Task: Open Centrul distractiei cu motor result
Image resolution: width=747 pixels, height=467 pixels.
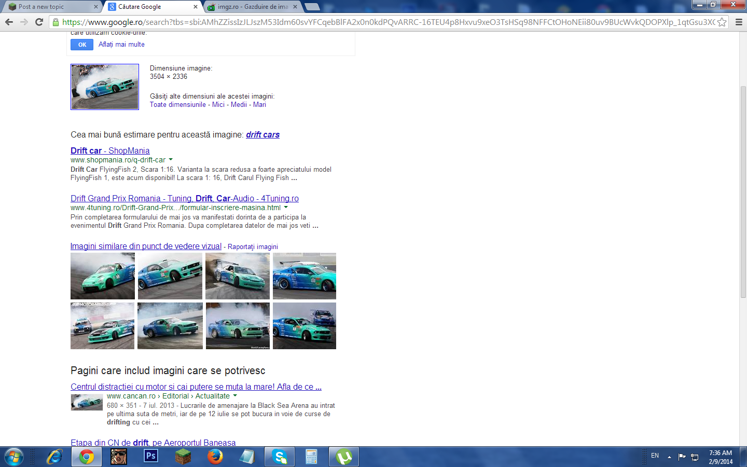Action: coord(196,387)
